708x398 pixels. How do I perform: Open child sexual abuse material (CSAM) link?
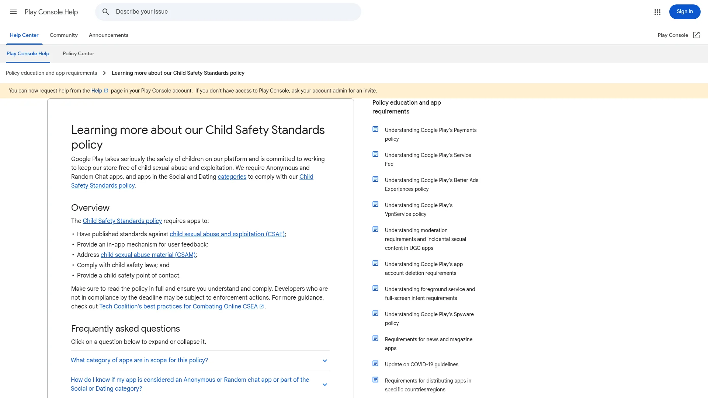(x=148, y=255)
